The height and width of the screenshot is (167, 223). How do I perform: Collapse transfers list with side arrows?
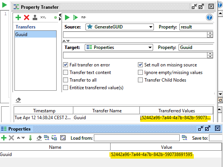click(60, 17)
